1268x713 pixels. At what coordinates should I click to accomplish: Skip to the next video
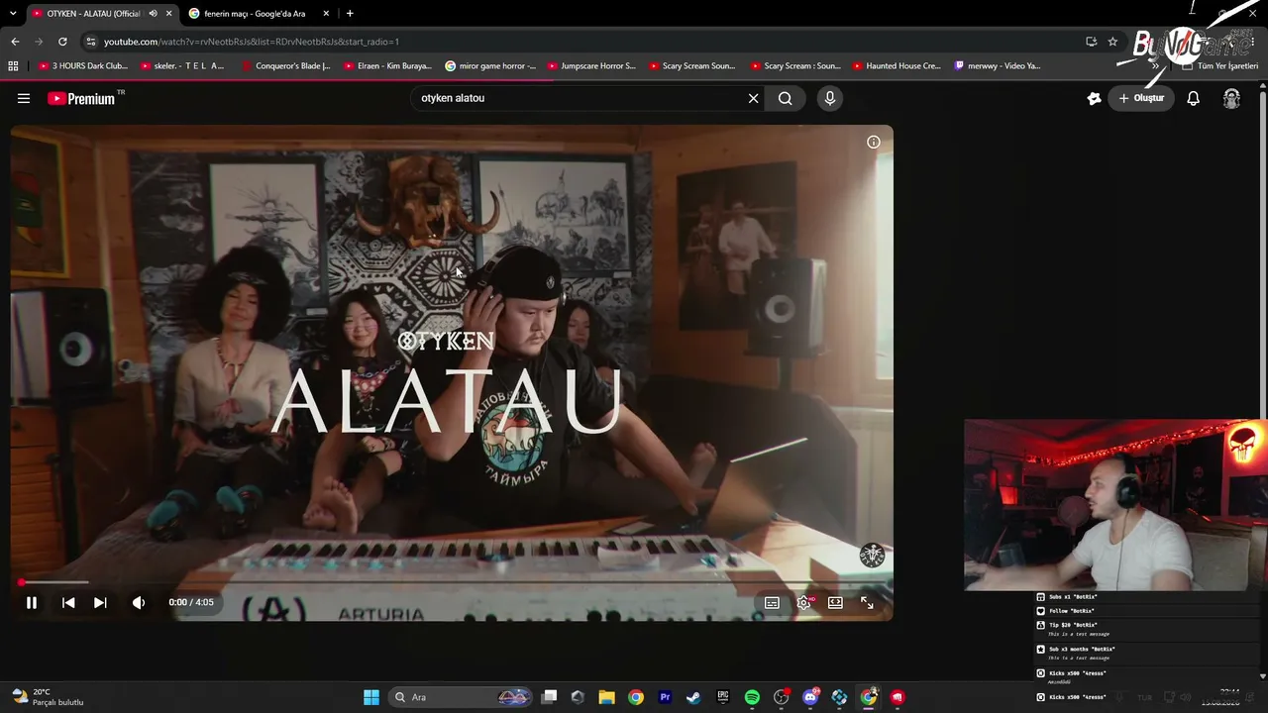(x=100, y=602)
